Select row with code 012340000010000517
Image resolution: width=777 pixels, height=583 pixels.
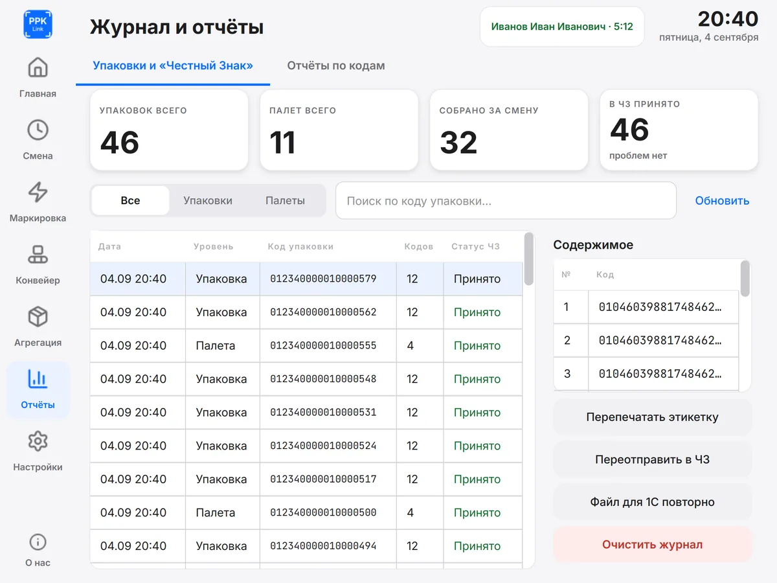point(306,479)
